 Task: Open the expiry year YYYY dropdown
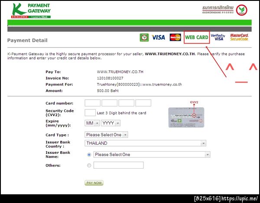point(110,123)
